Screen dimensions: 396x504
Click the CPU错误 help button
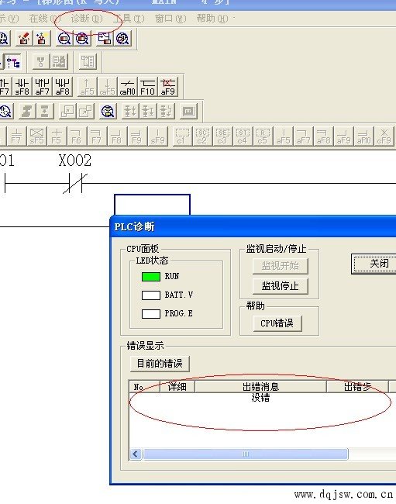(x=277, y=323)
